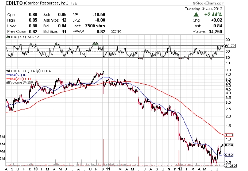Image resolution: width=248 pixels, height=171 pixels.
Task: Click the RSI 90 axis label
Action: click(x=228, y=40)
